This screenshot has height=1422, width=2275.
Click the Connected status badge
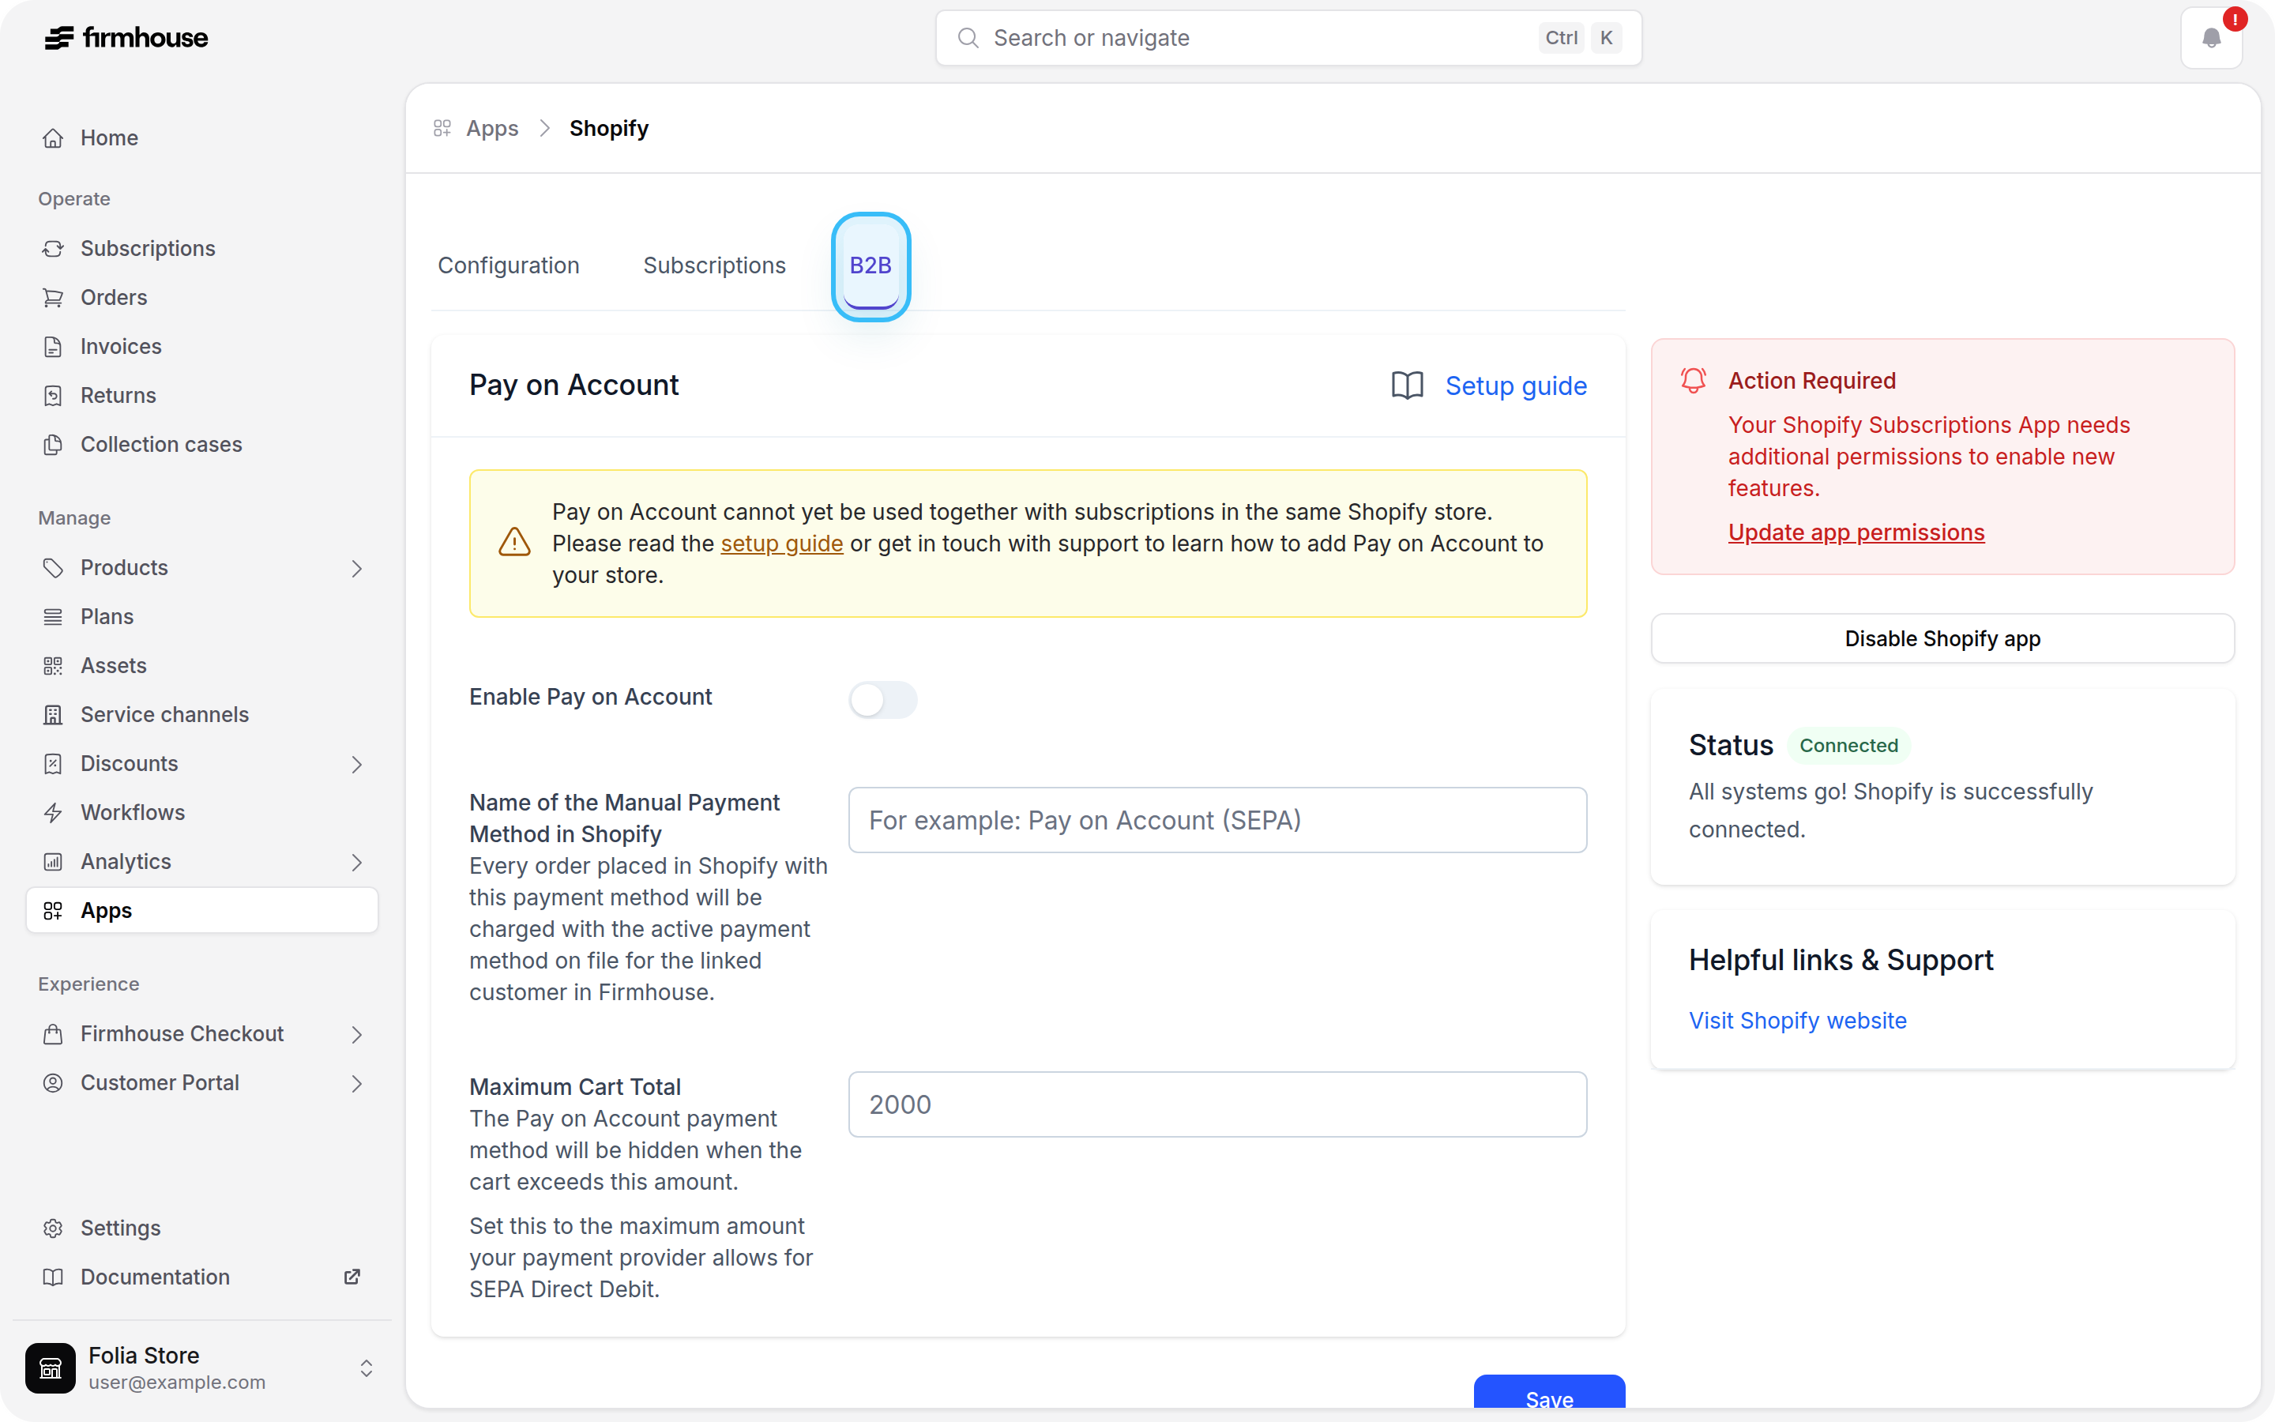tap(1848, 746)
